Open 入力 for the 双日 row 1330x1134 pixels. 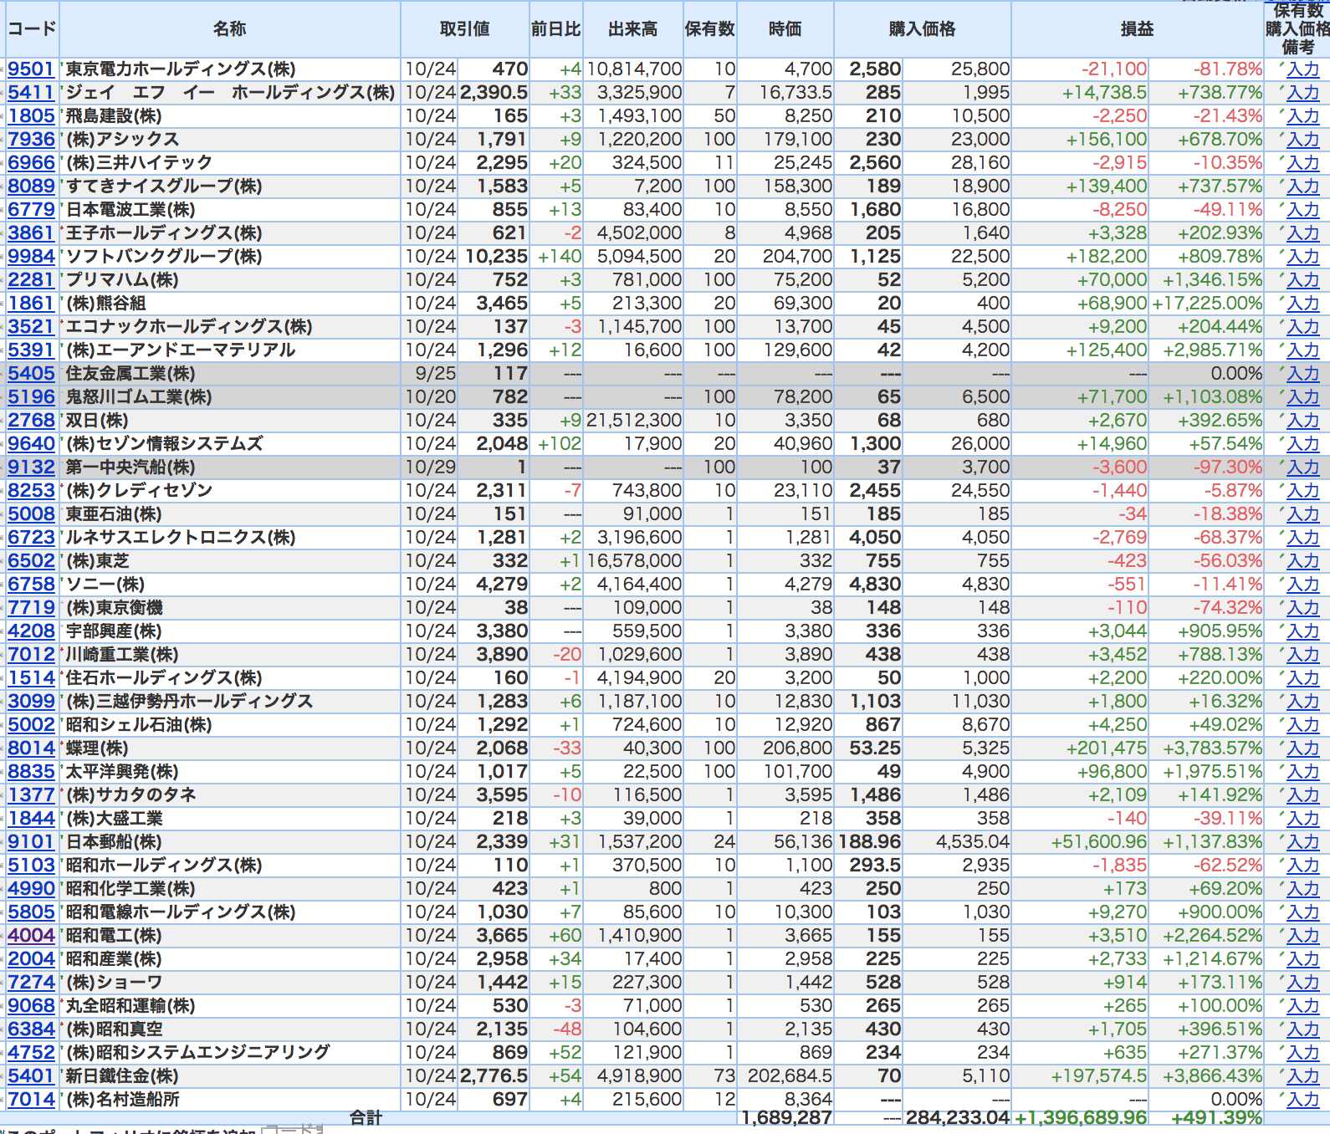pyautogui.click(x=1302, y=421)
